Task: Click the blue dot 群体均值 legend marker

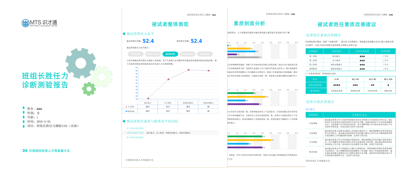Action: (126, 111)
